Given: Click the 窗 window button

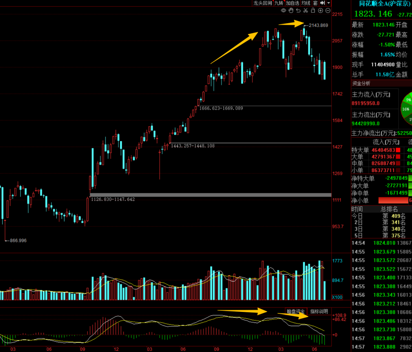Looking at the screenshot, I should click(x=315, y=3).
